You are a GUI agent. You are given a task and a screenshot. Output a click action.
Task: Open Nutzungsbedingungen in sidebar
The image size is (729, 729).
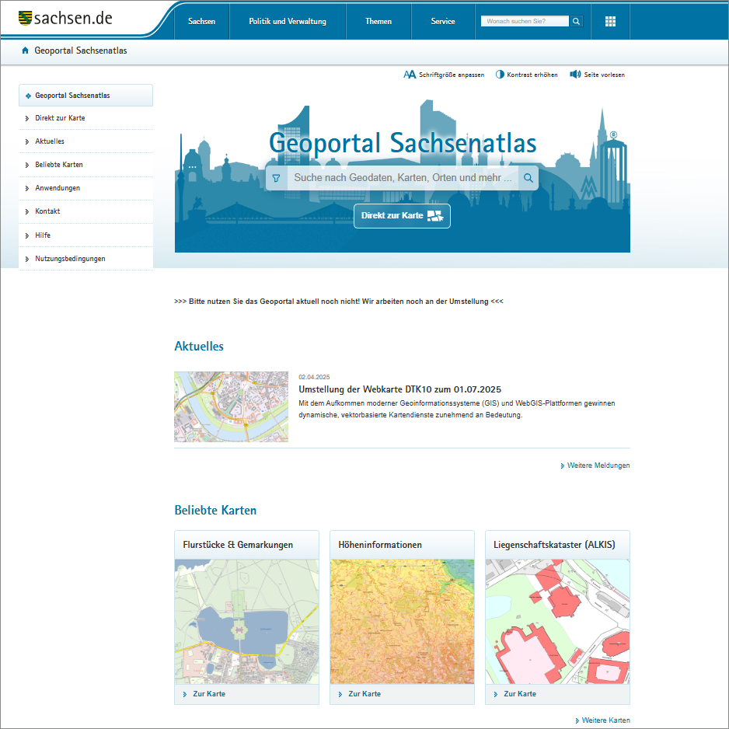click(x=85, y=259)
